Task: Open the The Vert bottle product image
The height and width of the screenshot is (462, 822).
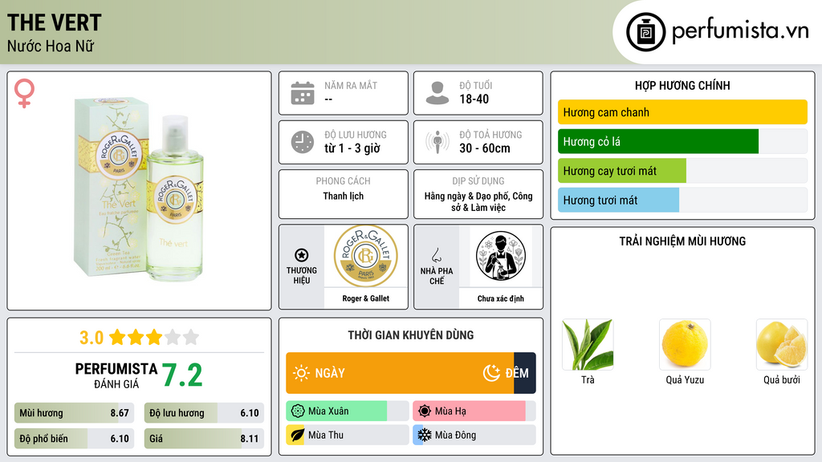Action: point(139,189)
